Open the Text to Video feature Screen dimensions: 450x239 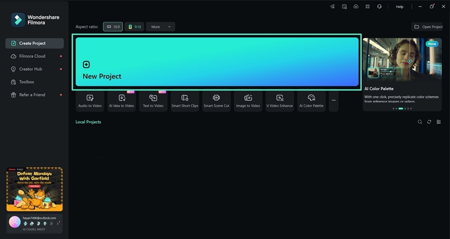pyautogui.click(x=153, y=100)
